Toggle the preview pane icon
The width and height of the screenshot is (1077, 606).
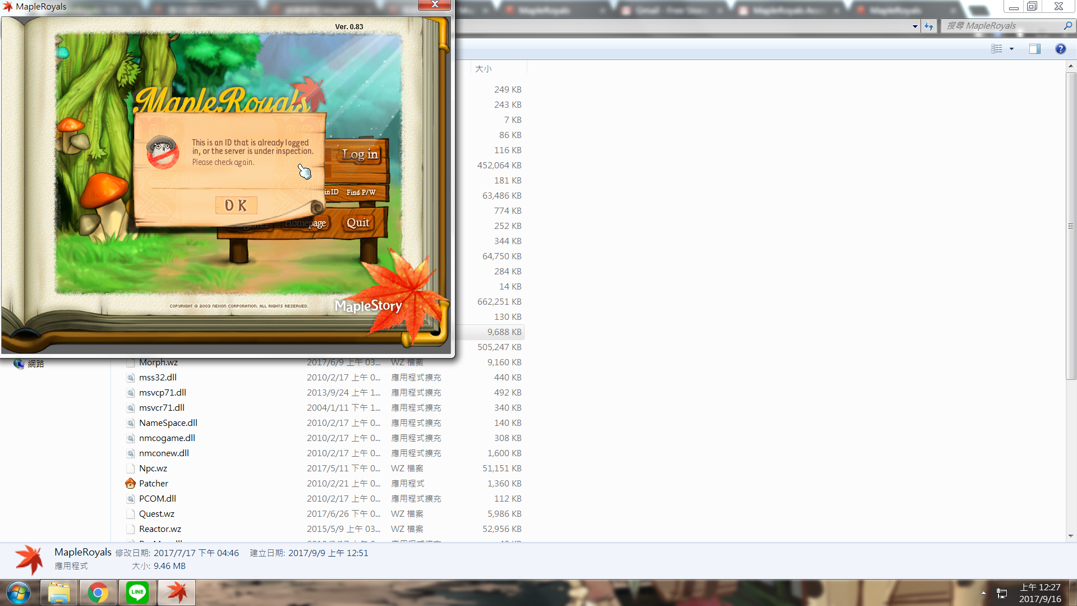tap(1034, 49)
